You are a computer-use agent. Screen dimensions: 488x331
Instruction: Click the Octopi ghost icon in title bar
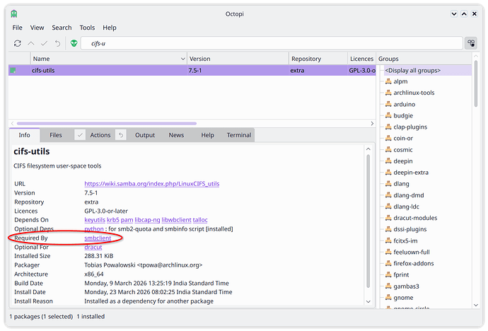point(14,13)
